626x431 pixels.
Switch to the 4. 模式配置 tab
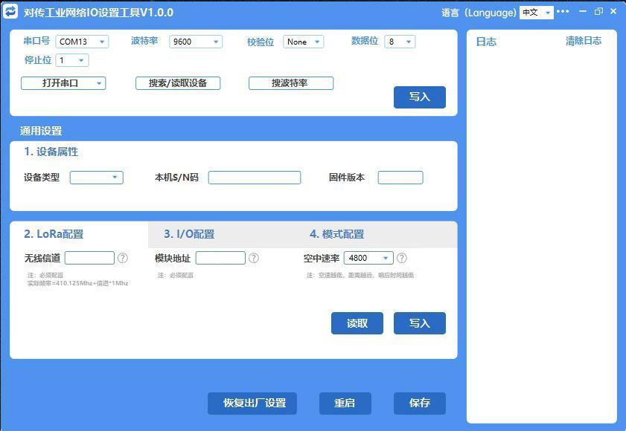pyautogui.click(x=336, y=234)
